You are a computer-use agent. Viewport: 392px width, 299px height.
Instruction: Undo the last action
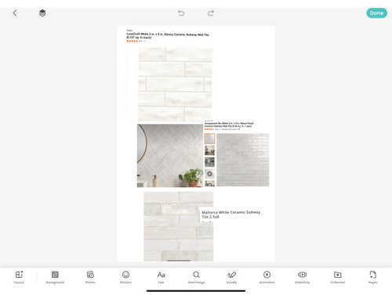181,13
